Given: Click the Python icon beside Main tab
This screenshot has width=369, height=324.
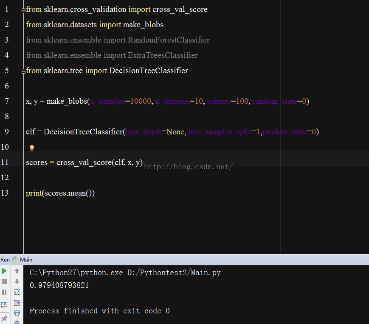Looking at the screenshot, I should click(x=15, y=259).
